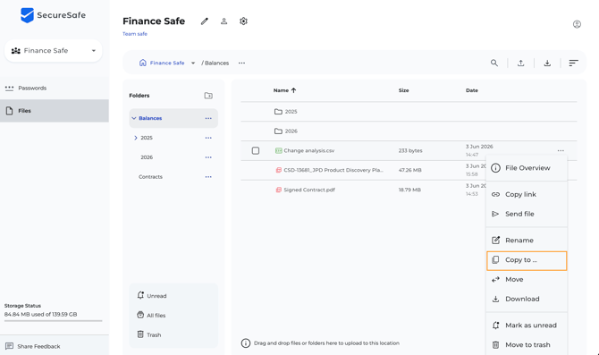Select Copy to ... in context menu
This screenshot has width=599, height=355.
point(527,260)
